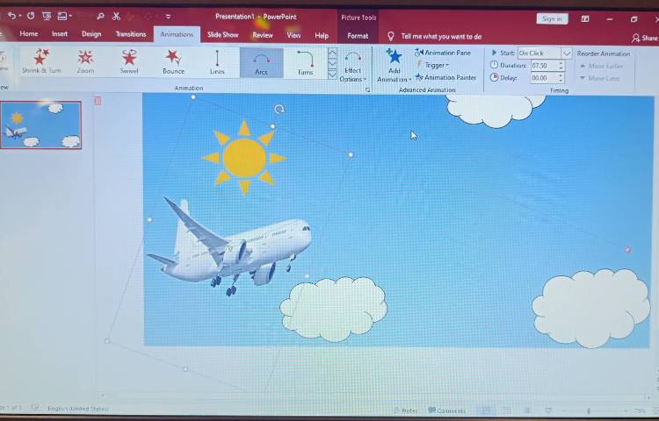This screenshot has width=659, height=421.
Task: Open the Trigger dropdown
Action: point(436,65)
